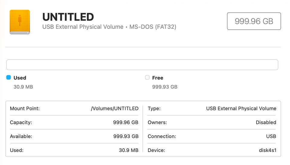Viewport: 290px width, 165px height.
Task: Click the Device row label
Action: click(x=156, y=150)
